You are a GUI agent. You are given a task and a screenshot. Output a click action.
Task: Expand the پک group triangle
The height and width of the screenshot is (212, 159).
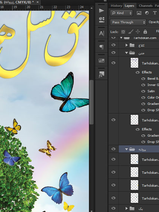click(126, 208)
